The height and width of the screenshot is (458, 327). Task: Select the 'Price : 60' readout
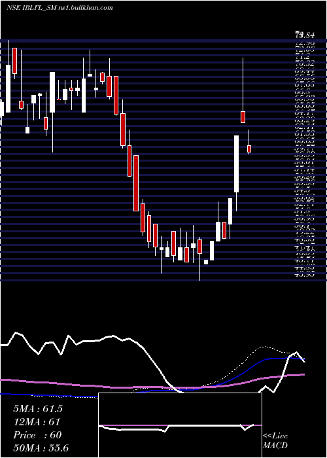tap(37, 435)
